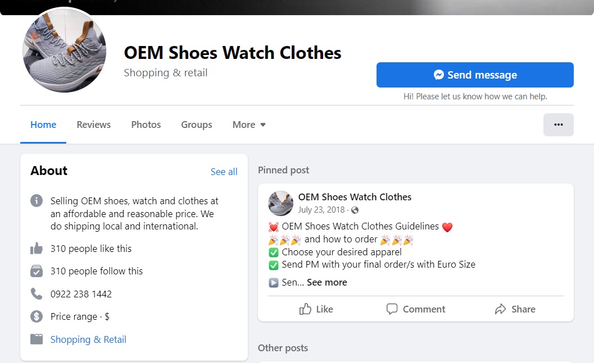The width and height of the screenshot is (594, 363).
Task: Click the Share arrow icon
Action: [x=501, y=309]
